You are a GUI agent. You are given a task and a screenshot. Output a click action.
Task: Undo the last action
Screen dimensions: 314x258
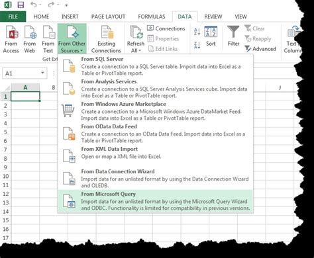point(34,5)
